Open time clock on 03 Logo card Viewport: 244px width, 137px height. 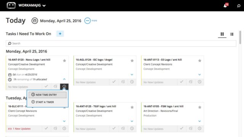[x=199, y=82]
